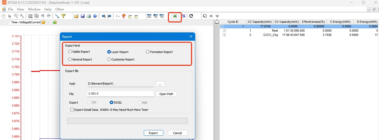The height and width of the screenshot is (140, 379).
Task: Select the hand pan tool
Action: [4, 16]
